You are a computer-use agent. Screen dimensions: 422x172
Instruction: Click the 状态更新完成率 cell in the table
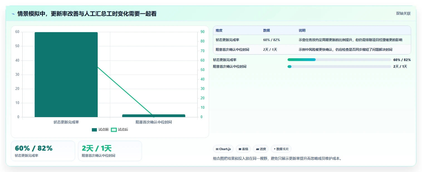point(227,40)
